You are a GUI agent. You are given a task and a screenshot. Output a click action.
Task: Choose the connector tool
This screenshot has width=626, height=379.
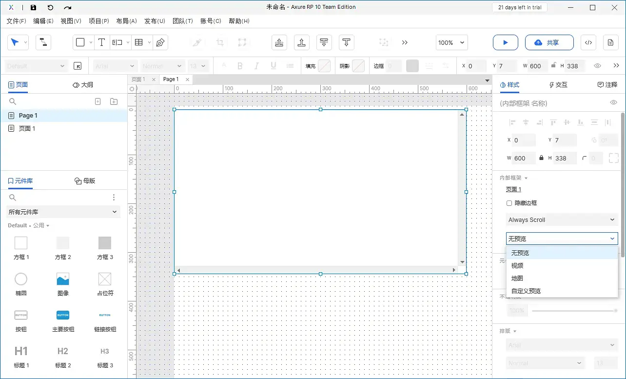pos(43,42)
